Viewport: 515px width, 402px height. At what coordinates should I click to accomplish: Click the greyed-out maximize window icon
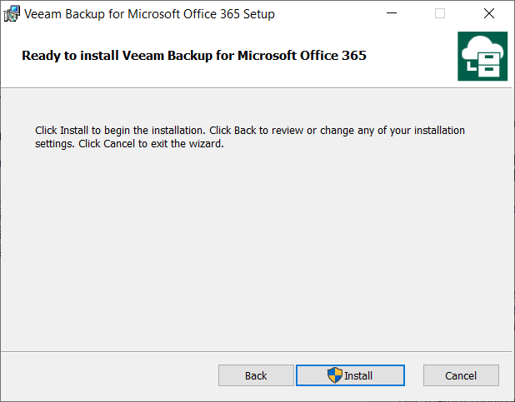pos(440,14)
